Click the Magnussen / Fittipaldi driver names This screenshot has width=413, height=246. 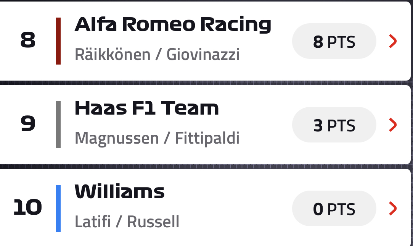tap(157, 138)
